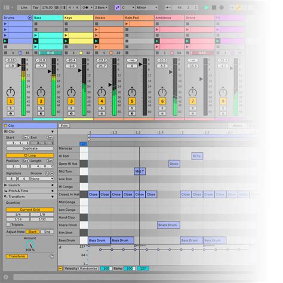Image resolution: width=283 pixels, height=283 pixels.
Task: Click the orange Transform button
Action: click(x=17, y=256)
